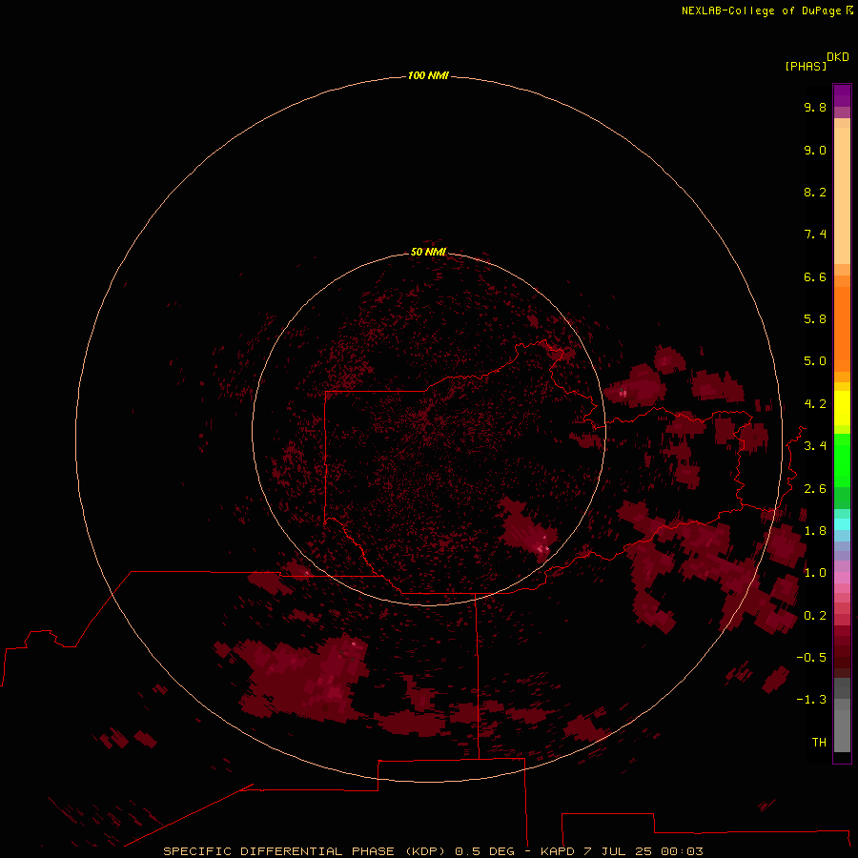This screenshot has width=858, height=858.
Task: Click the 50 NMI range ring label
Action: tap(428, 252)
